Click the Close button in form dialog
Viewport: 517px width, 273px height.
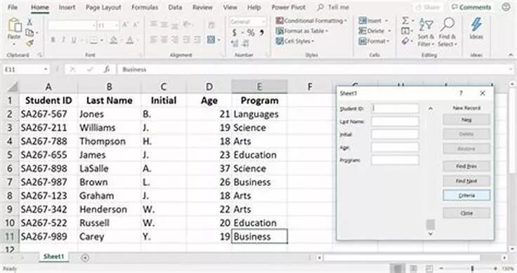[466, 213]
